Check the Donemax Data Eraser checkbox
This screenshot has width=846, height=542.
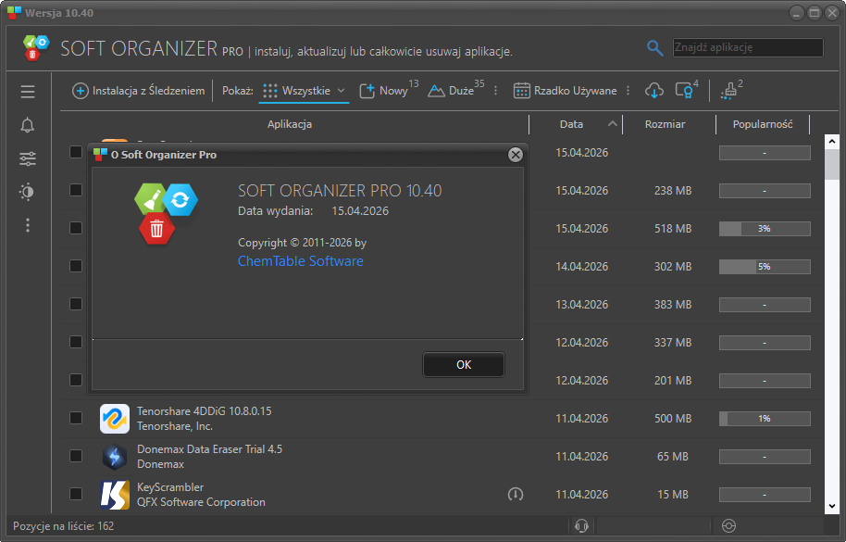pyautogui.click(x=76, y=456)
